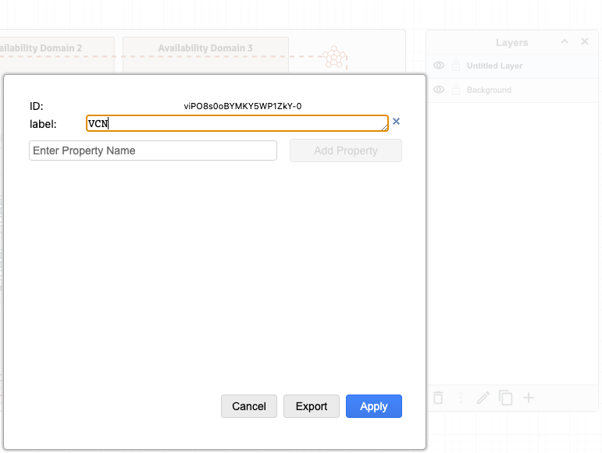Focus the Enter Property Name field
602x453 pixels.
tap(153, 150)
